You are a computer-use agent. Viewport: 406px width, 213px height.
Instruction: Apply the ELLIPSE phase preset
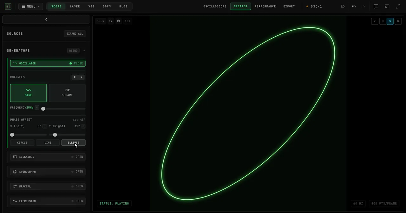(73, 143)
